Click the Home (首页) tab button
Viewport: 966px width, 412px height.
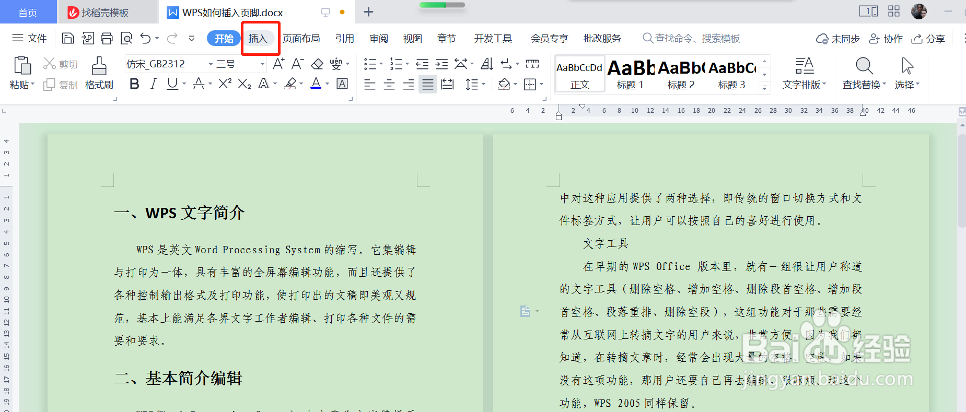pos(28,12)
